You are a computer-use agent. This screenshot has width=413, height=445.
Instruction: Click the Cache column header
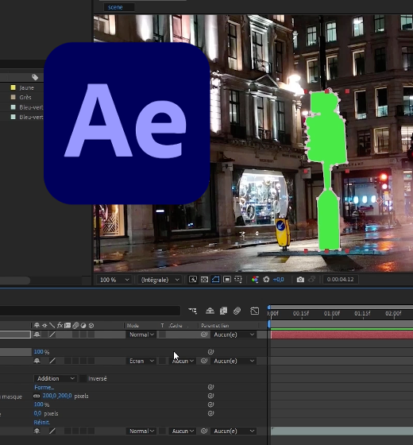click(176, 326)
